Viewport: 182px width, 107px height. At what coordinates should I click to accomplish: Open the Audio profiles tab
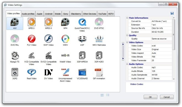click(28, 14)
